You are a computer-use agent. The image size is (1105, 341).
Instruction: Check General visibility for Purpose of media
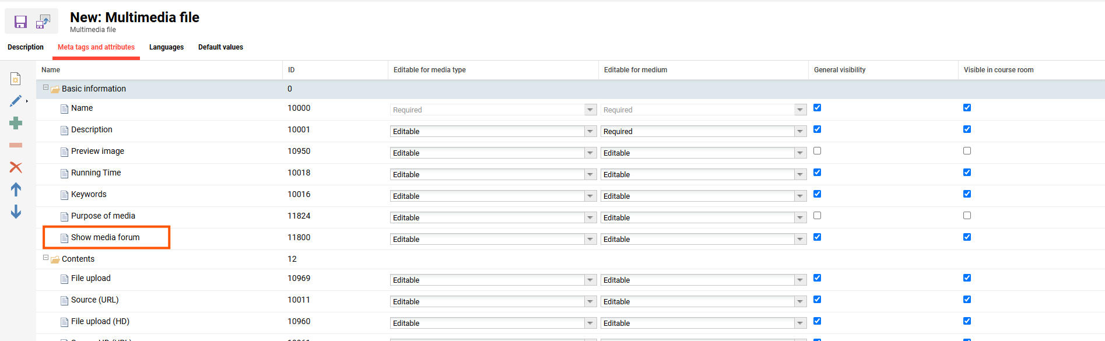817,216
